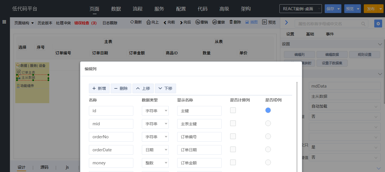Open the 事件 property tab
Viewport: 385px width, 172px height.
click(330, 34)
